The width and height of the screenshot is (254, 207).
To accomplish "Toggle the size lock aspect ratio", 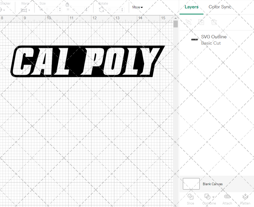I will pyautogui.click(x=67, y=4).
